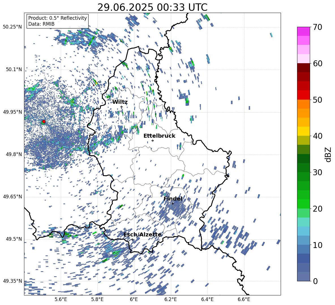Click the 50.25°N latitude tick label

pyautogui.click(x=12, y=27)
